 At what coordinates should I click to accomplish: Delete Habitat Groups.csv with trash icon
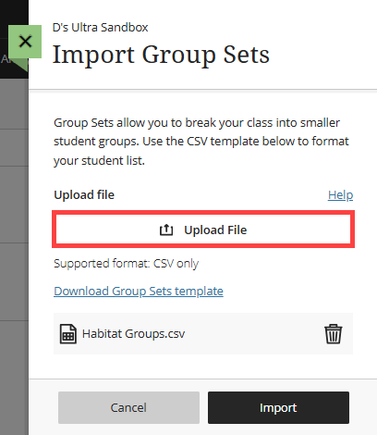333,334
